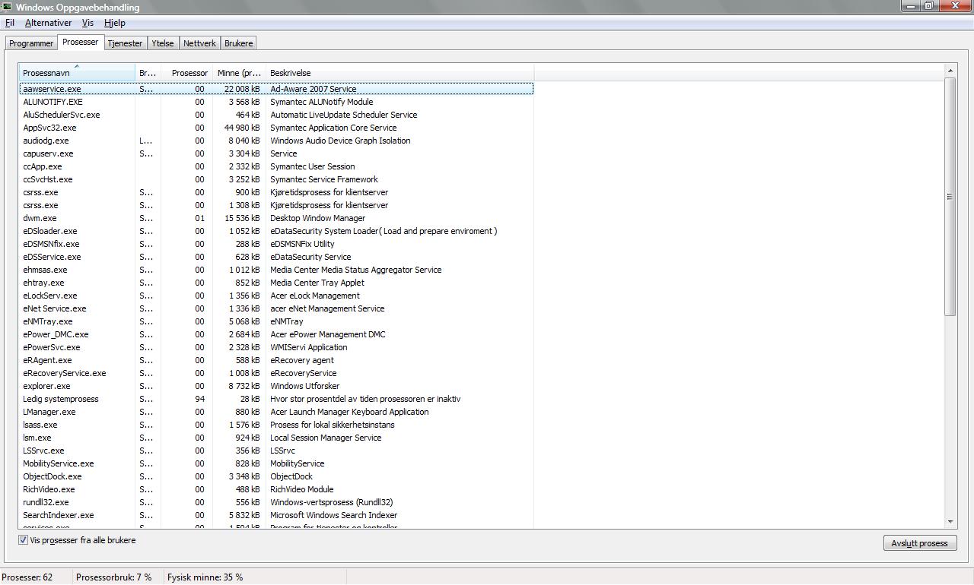Image resolution: width=974 pixels, height=585 pixels.
Task: Click the Task Manager title bar icon
Action: tap(7, 7)
